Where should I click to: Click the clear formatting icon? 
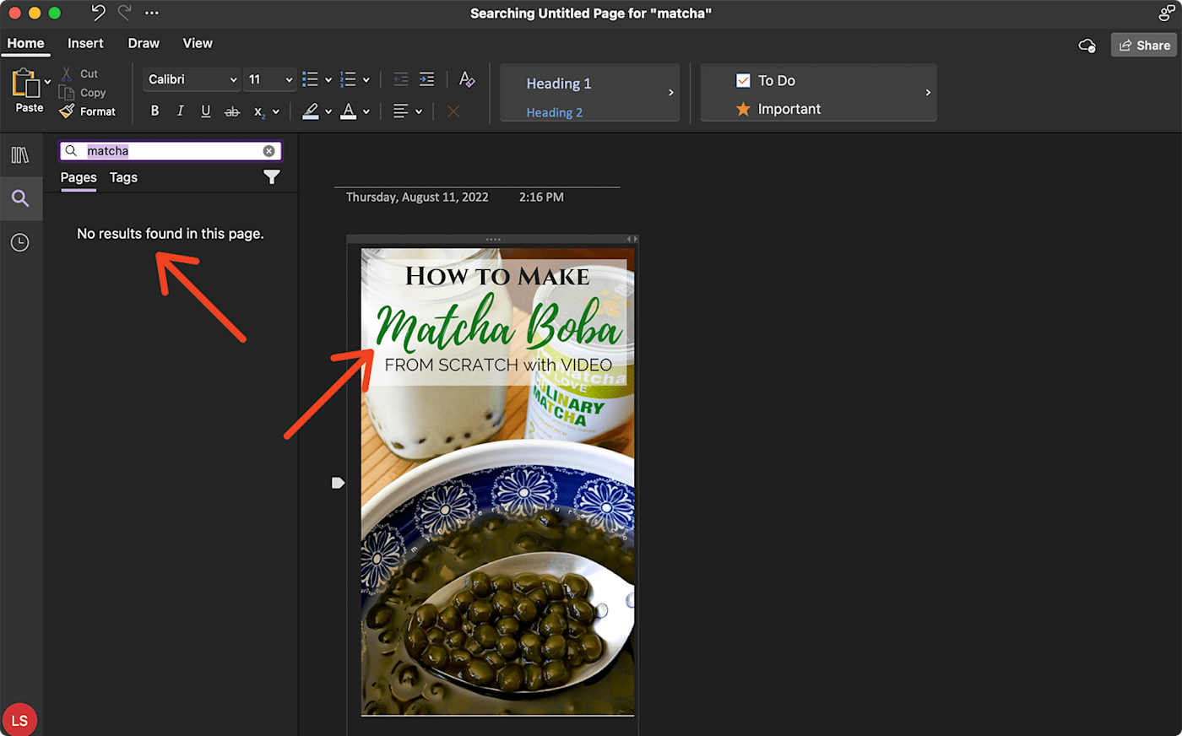coord(467,79)
